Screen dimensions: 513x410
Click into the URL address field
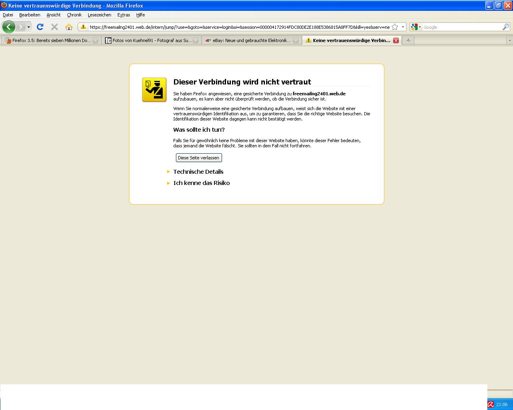[239, 27]
